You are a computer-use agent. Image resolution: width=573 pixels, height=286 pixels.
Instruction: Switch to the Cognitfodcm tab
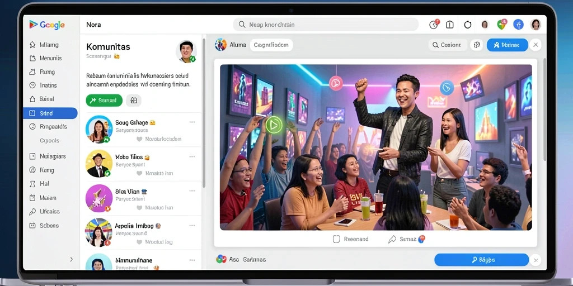[271, 45]
